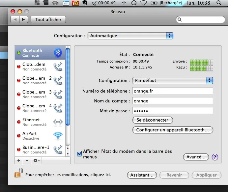The height and width of the screenshot is (192, 228).
Task: Click the Appliquer button
Action: point(207,175)
